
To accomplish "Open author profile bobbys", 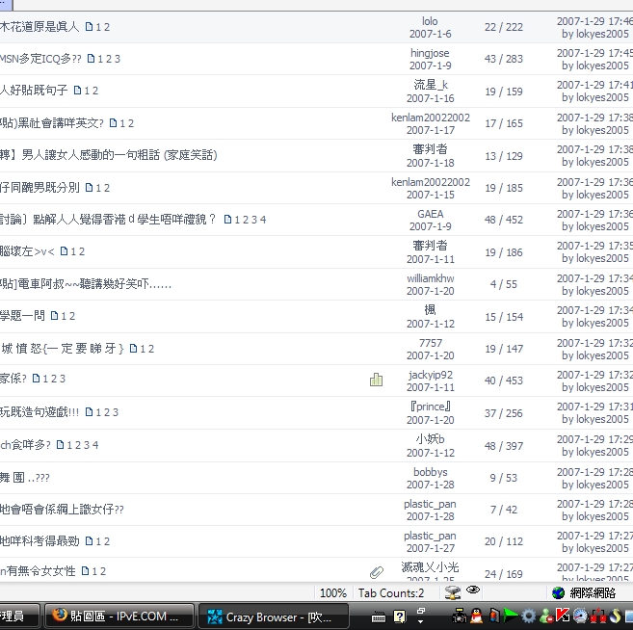I will 431,472.
